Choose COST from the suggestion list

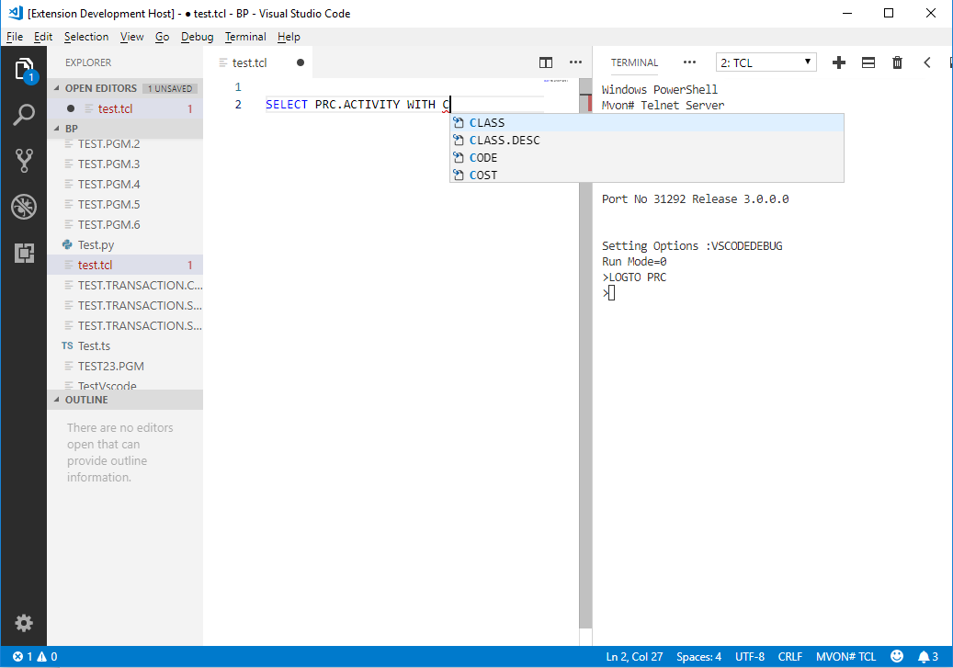pyautogui.click(x=647, y=175)
